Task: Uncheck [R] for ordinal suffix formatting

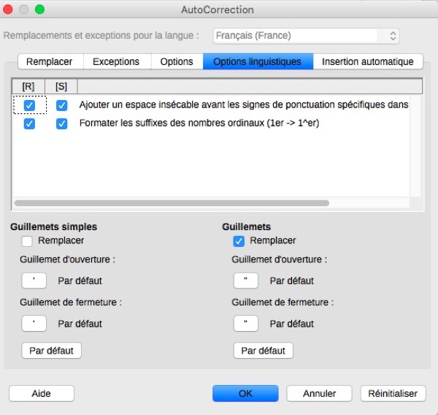Action: (x=29, y=123)
